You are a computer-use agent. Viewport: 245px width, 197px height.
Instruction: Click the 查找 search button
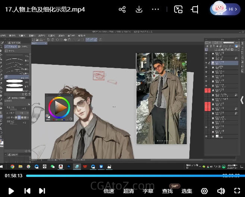(x=167, y=191)
